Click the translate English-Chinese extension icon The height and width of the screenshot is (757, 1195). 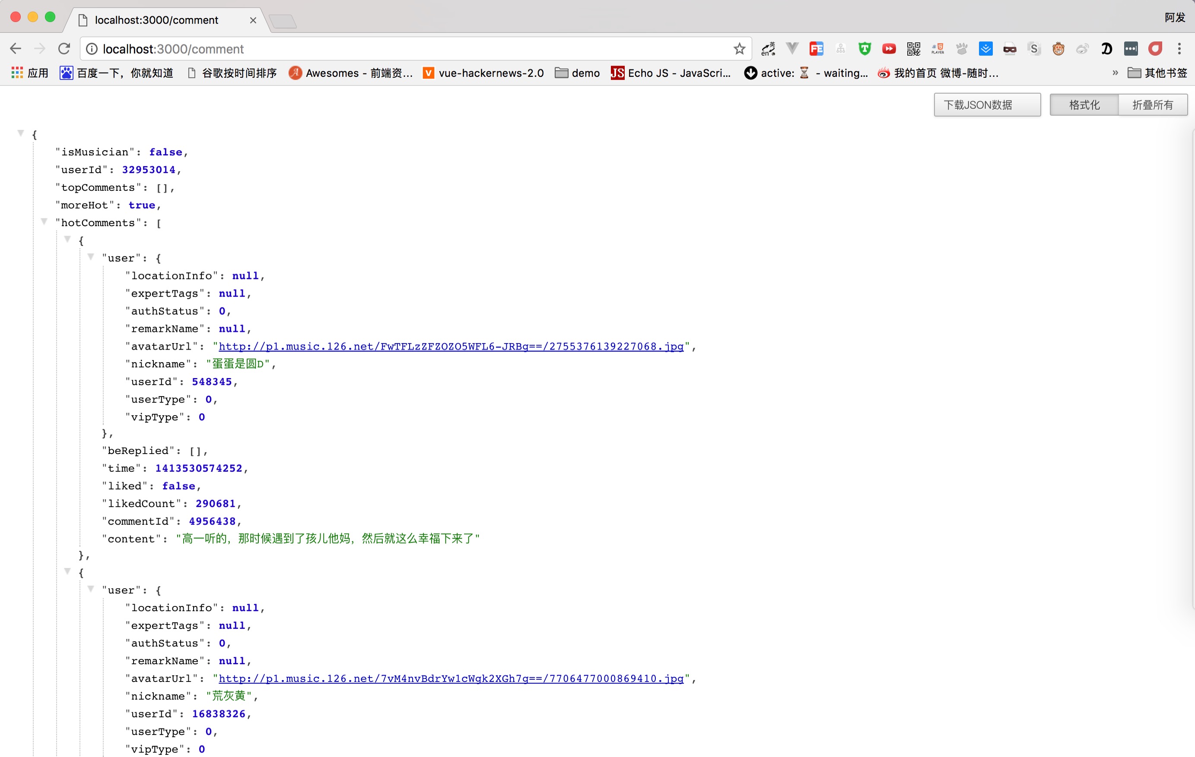point(768,49)
